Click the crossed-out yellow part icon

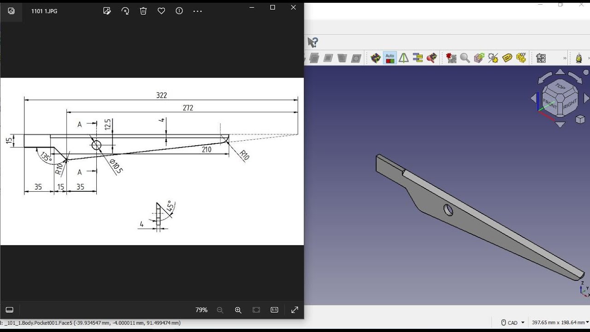pos(493,58)
